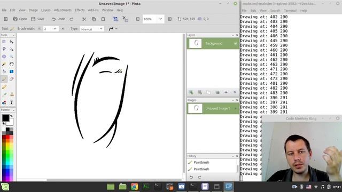Minimize the Layers panel
The width and height of the screenshot is (342, 192).
click(x=233, y=35)
